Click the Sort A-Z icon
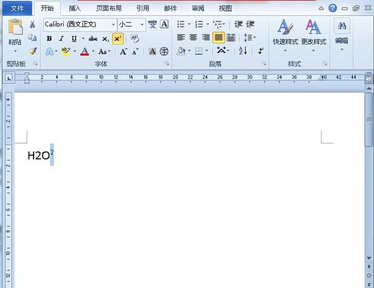This screenshot has width=374, height=288. [x=243, y=51]
